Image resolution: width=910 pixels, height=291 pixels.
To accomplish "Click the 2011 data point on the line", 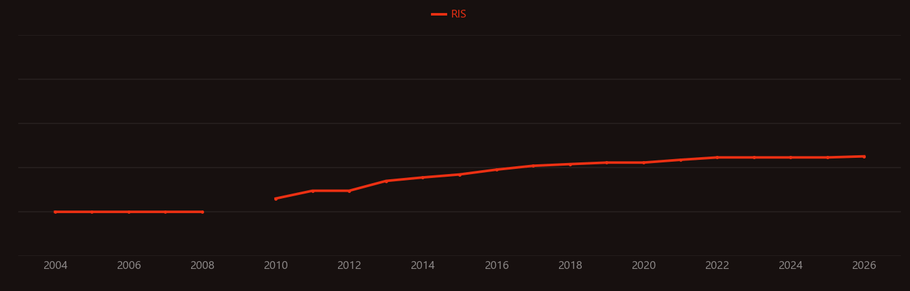I will pos(313,191).
